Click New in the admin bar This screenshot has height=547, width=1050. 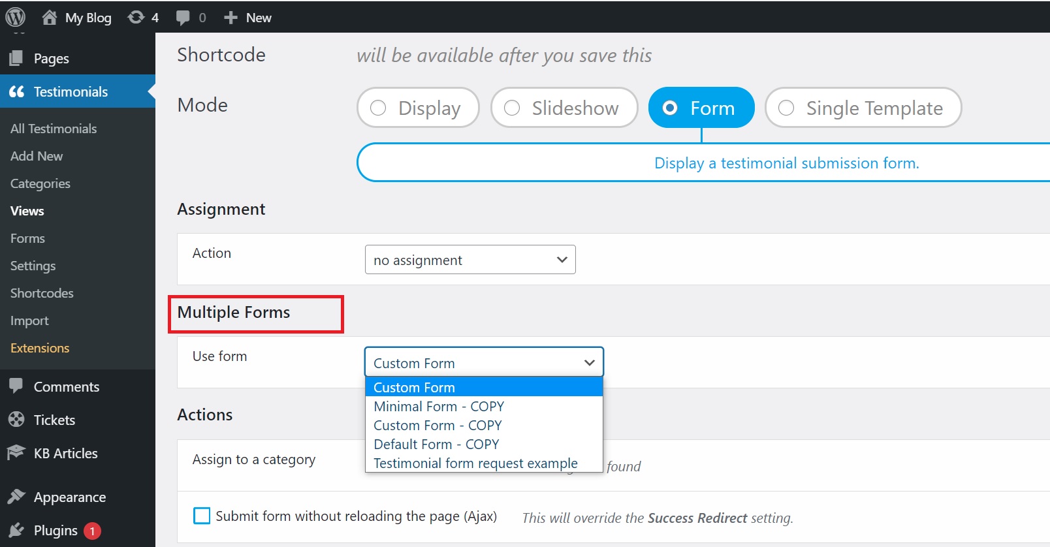259,18
